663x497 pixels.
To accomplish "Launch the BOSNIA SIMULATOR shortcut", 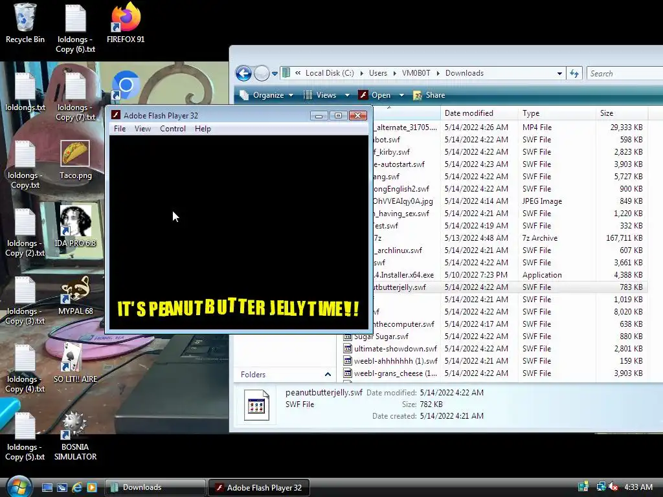I will 75,436.
